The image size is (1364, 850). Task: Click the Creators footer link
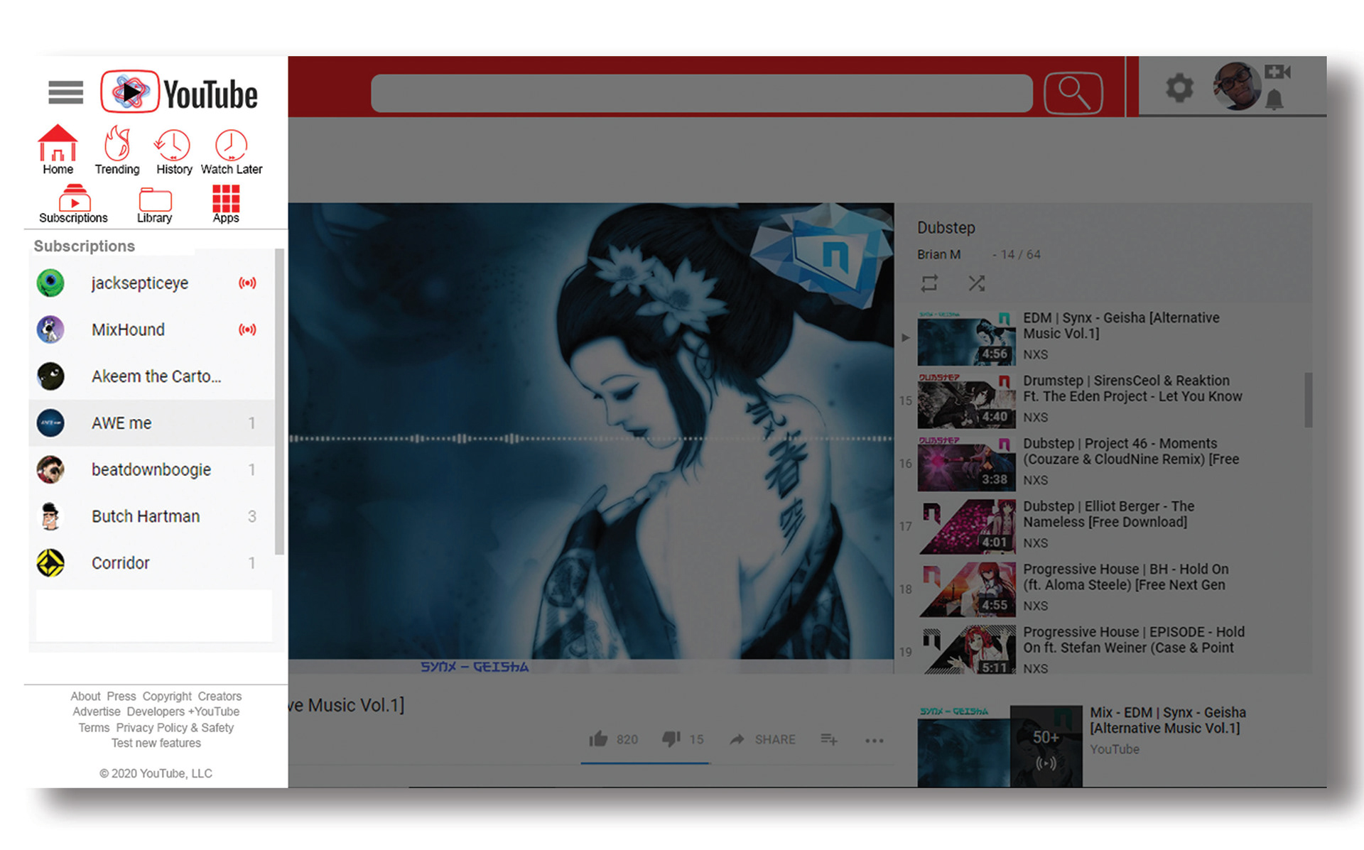(x=220, y=696)
